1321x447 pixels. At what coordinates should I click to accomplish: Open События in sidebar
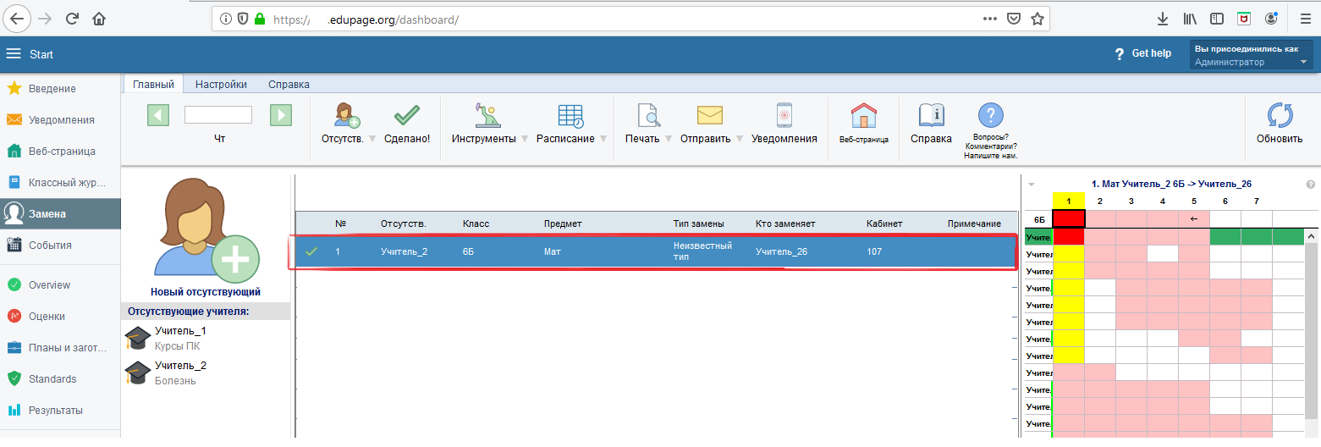point(60,246)
